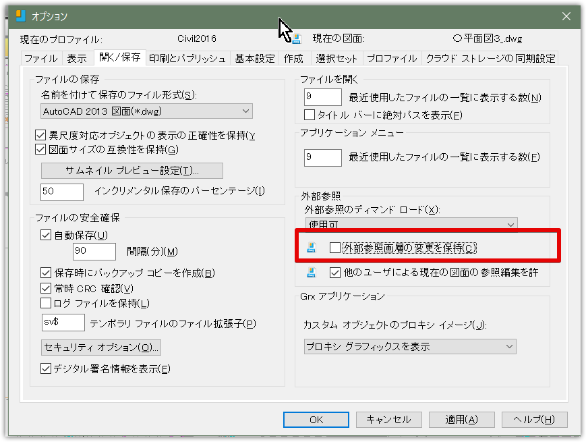This screenshot has height=442, width=586.
Task: Toggle 保存時にバックアップ コピーを作成 checkbox
Action: point(46,273)
